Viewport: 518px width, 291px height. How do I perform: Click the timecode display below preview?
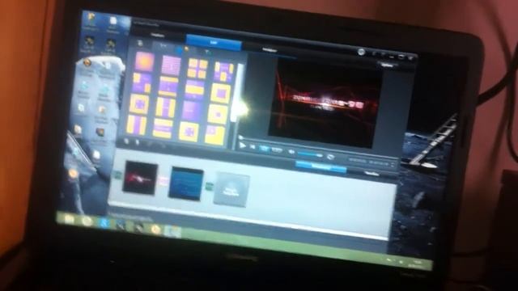[x=369, y=162]
